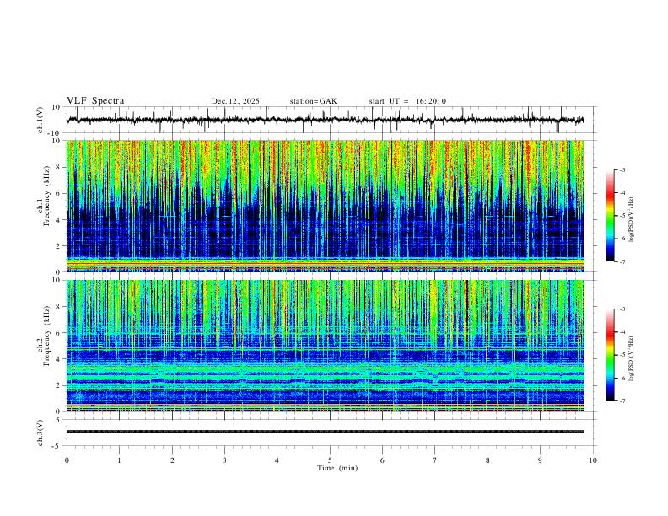Image resolution: width=668 pixels, height=516 pixels.
Task: Click the ch.1(V) waveform axis label
Action: (40, 120)
